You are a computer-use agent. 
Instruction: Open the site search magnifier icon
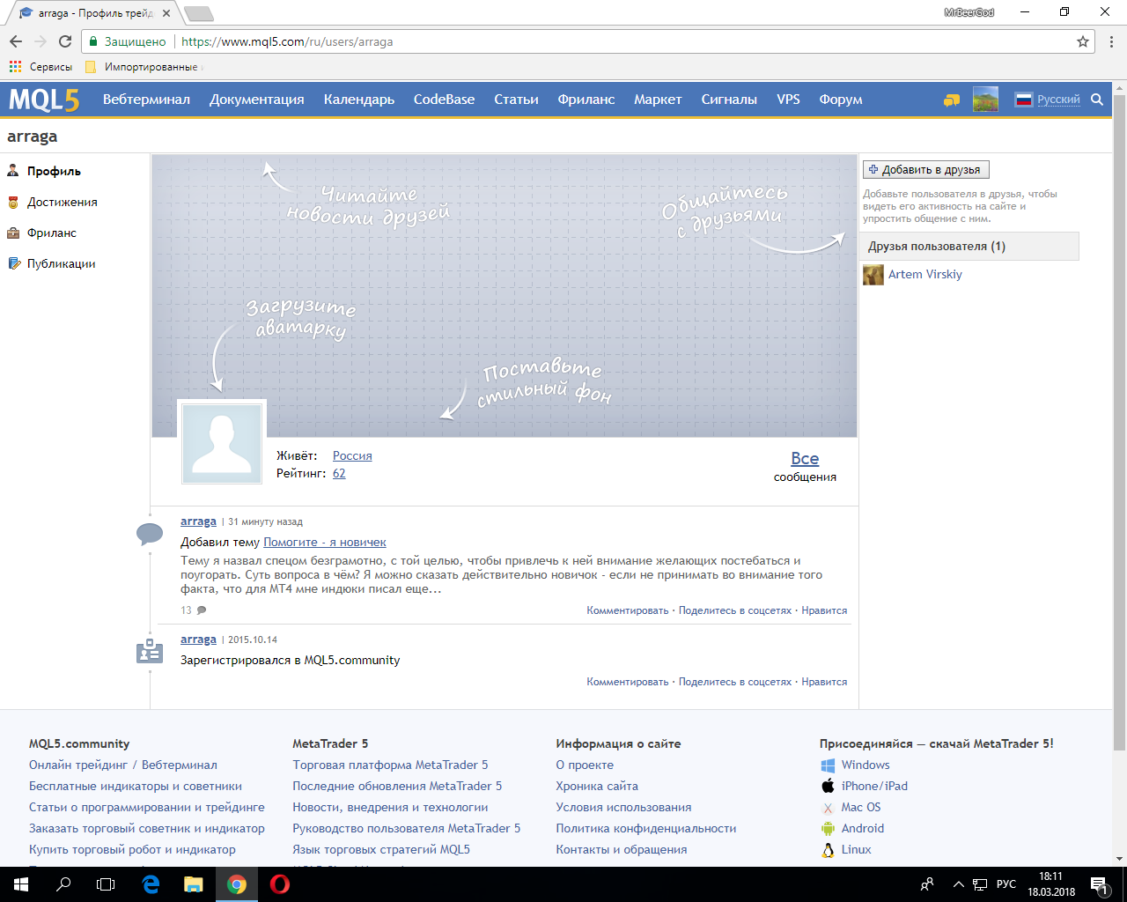(x=1097, y=100)
